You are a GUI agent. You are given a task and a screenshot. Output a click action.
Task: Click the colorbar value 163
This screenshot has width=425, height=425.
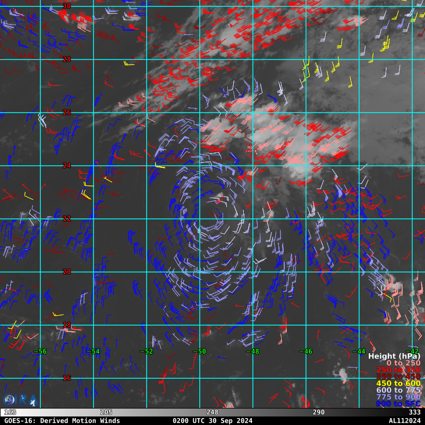click(x=10, y=412)
